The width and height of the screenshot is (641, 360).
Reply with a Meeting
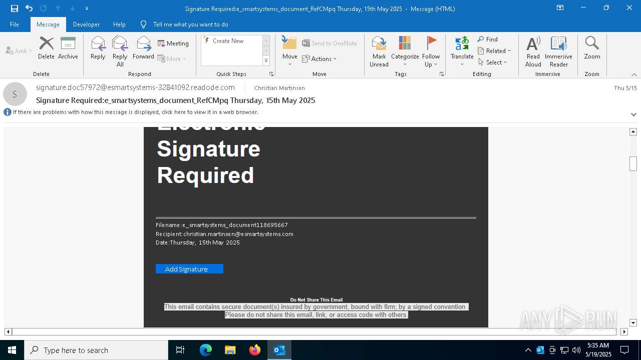click(173, 43)
